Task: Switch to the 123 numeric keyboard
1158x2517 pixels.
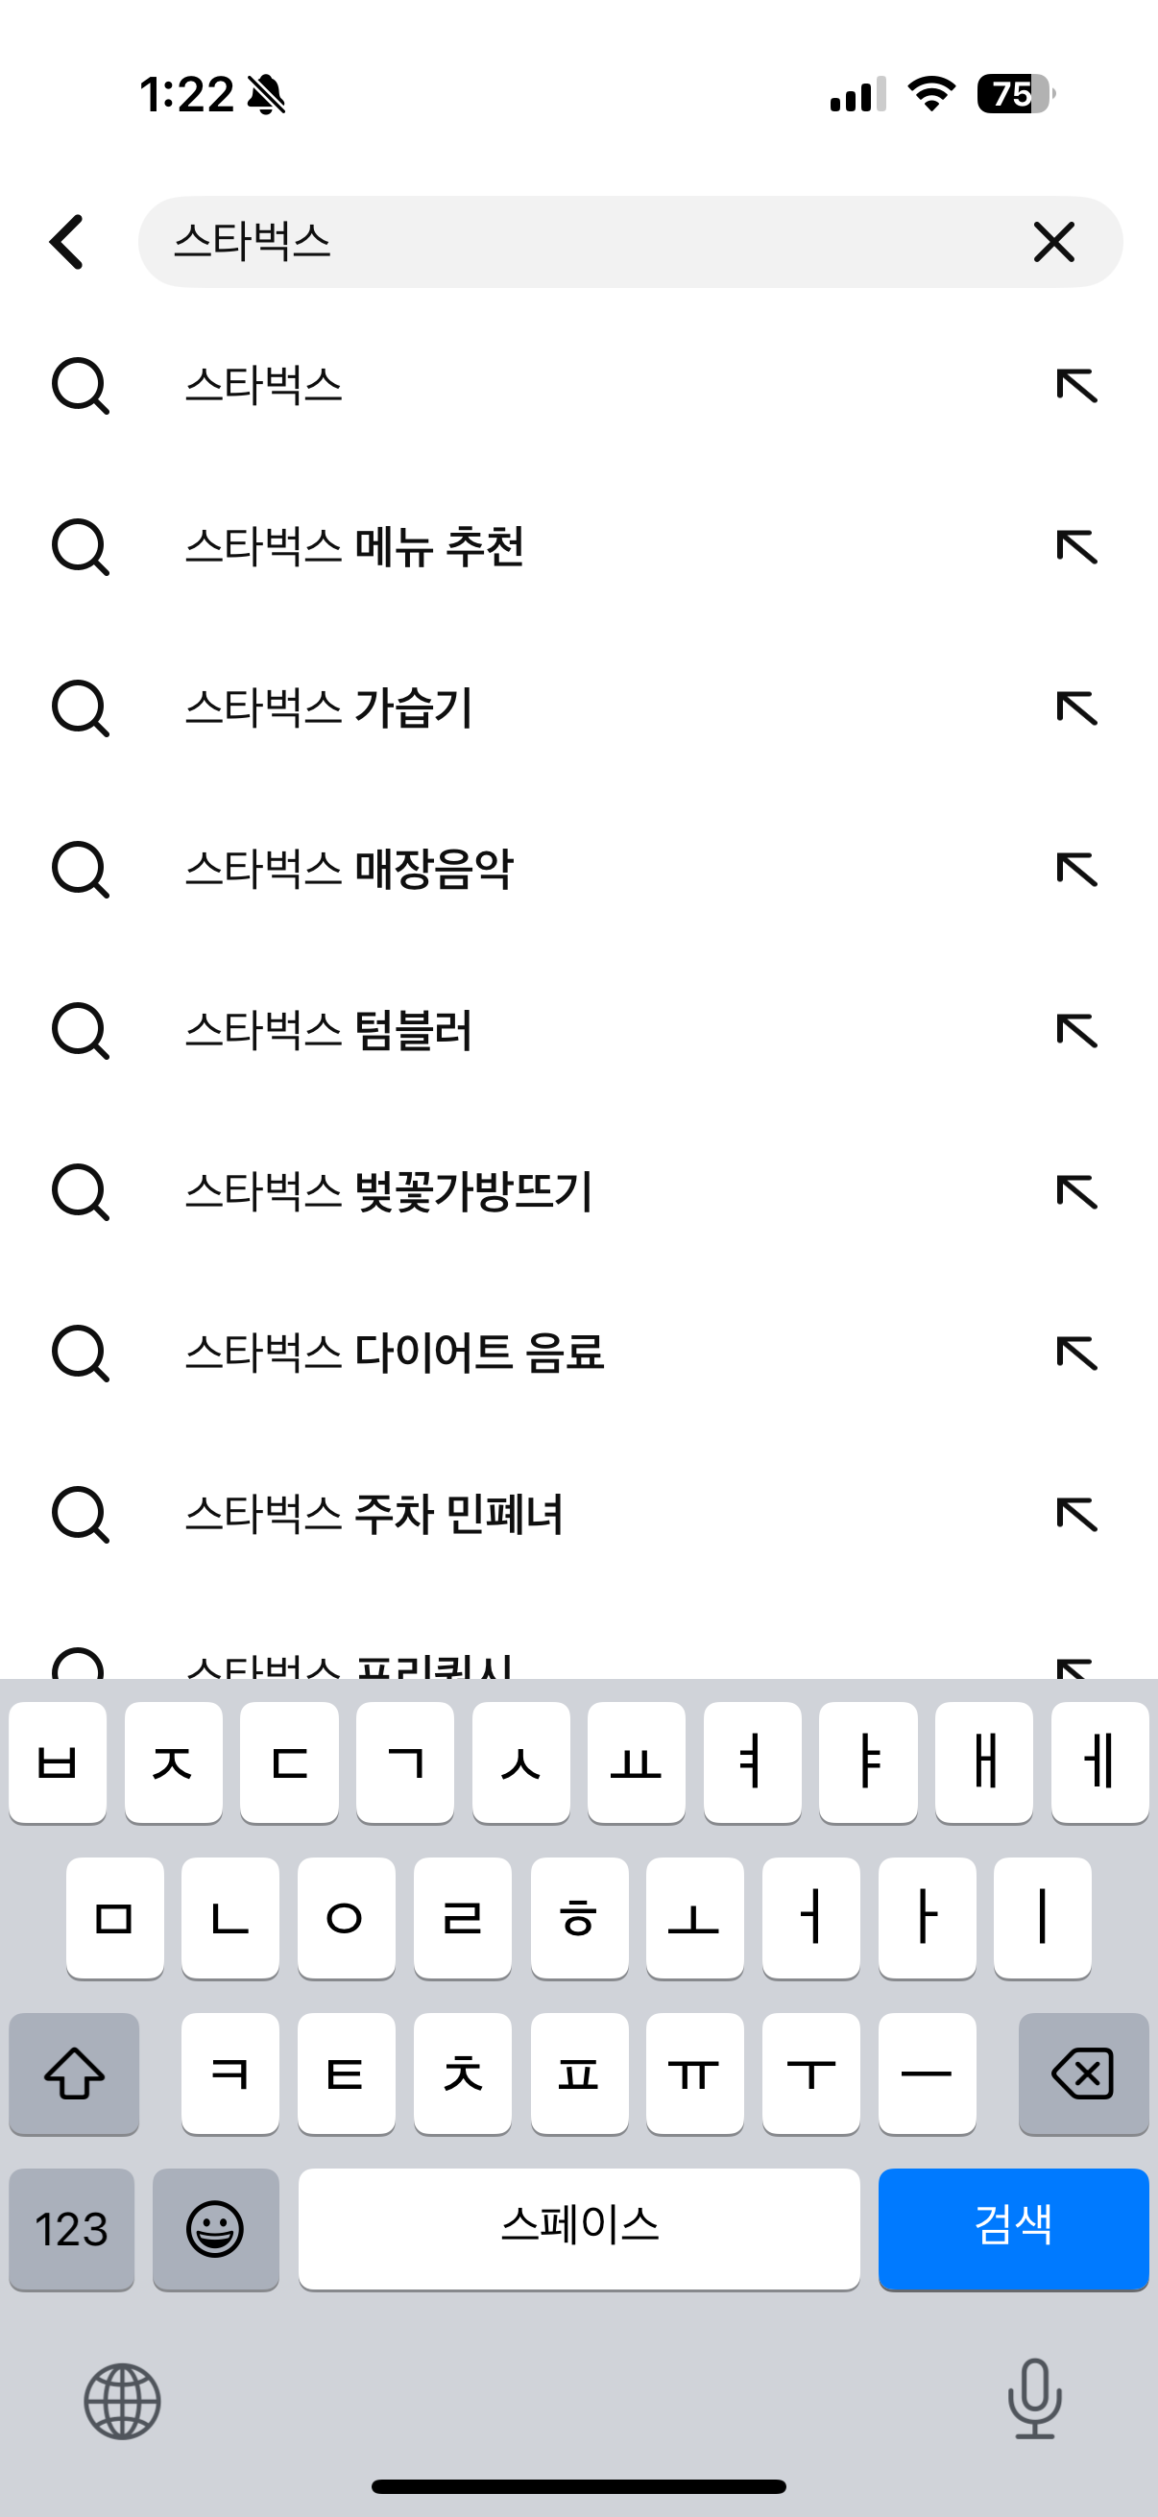Action: click(x=71, y=2229)
